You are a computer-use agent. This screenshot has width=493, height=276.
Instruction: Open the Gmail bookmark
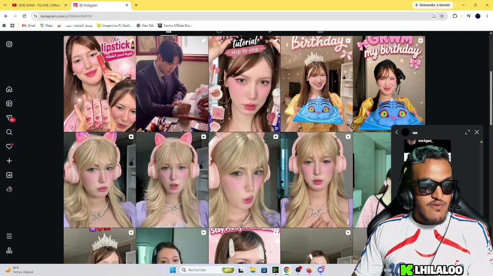29,26
